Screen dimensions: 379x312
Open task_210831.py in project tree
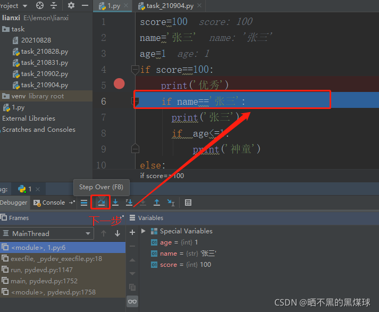click(x=40, y=63)
